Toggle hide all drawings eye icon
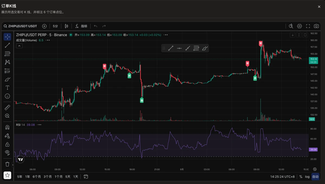Screen dimensions: 325x184 pyautogui.click(x=7, y=152)
